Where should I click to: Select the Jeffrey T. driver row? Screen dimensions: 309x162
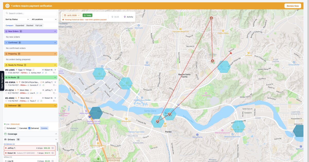pos(30,148)
